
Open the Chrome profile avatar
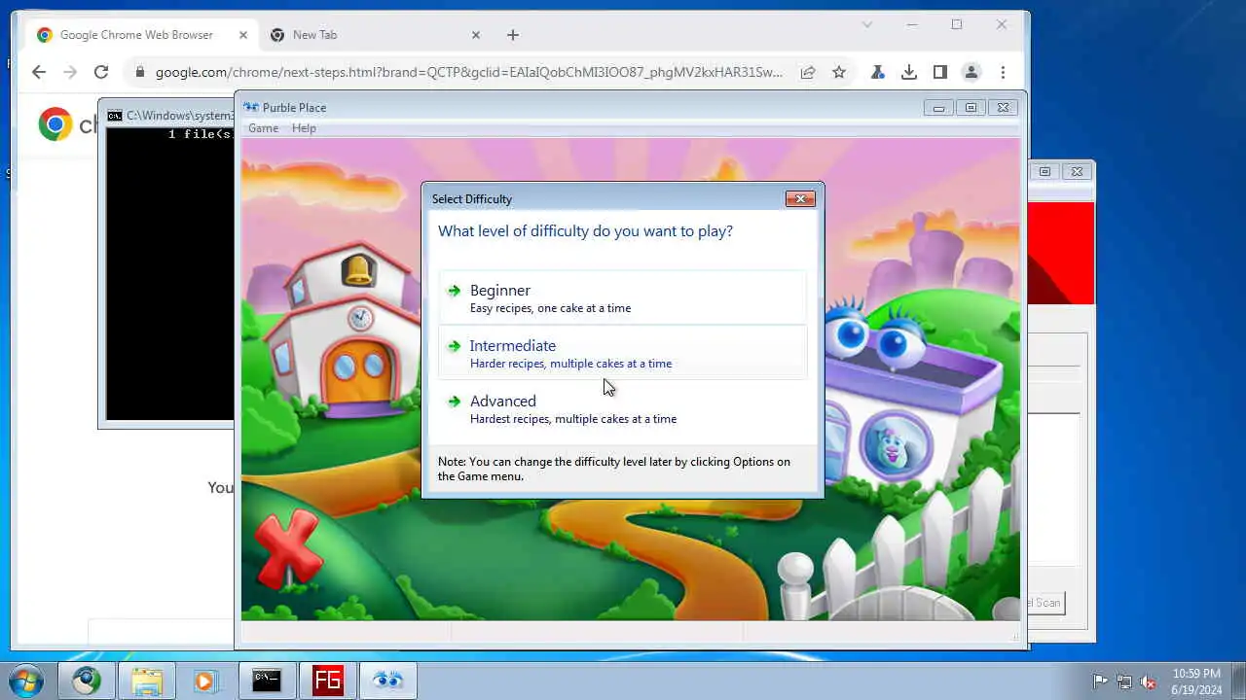(971, 72)
